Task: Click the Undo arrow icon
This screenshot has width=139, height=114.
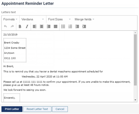Action: [x=6, y=27]
